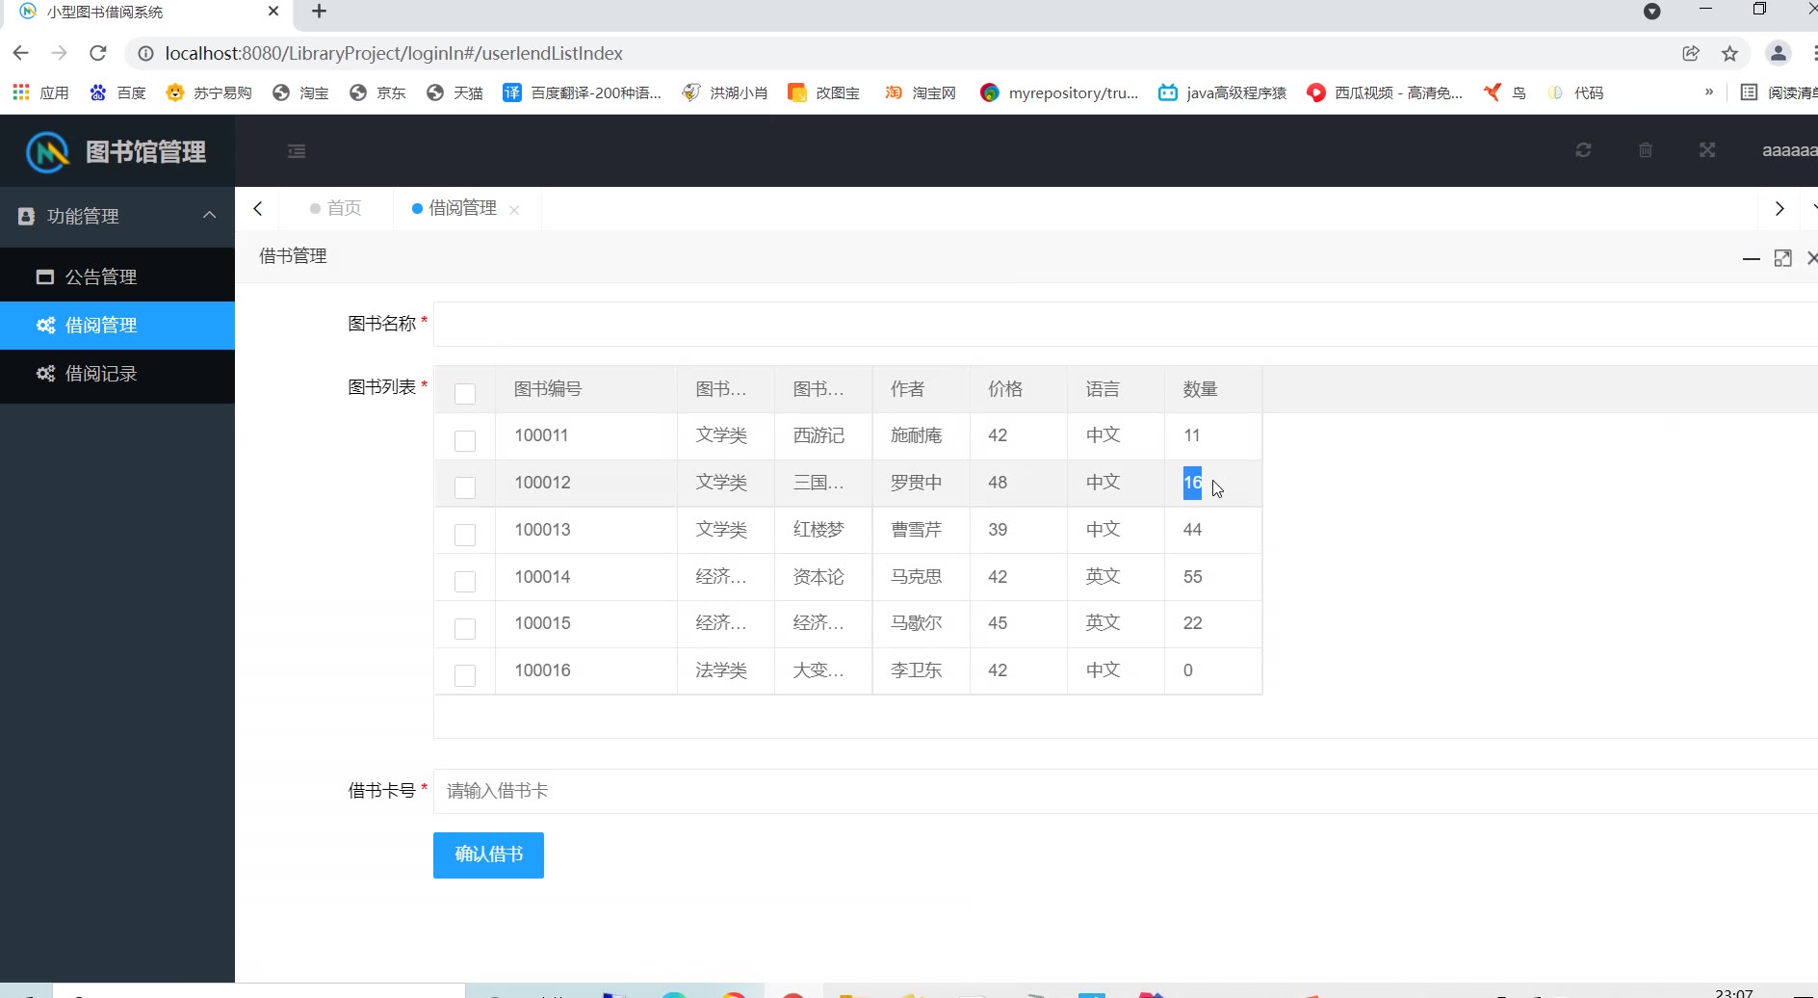This screenshot has width=1818, height=998.
Task: Open the browser profile icon
Action: 1779,53
